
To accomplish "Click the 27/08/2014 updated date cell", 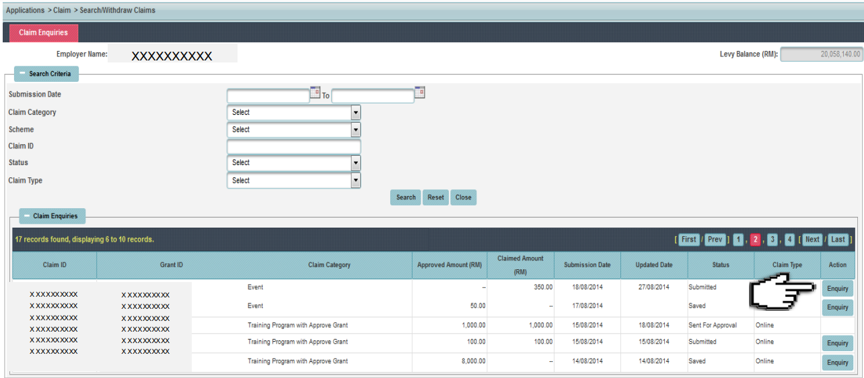I will click(x=653, y=287).
